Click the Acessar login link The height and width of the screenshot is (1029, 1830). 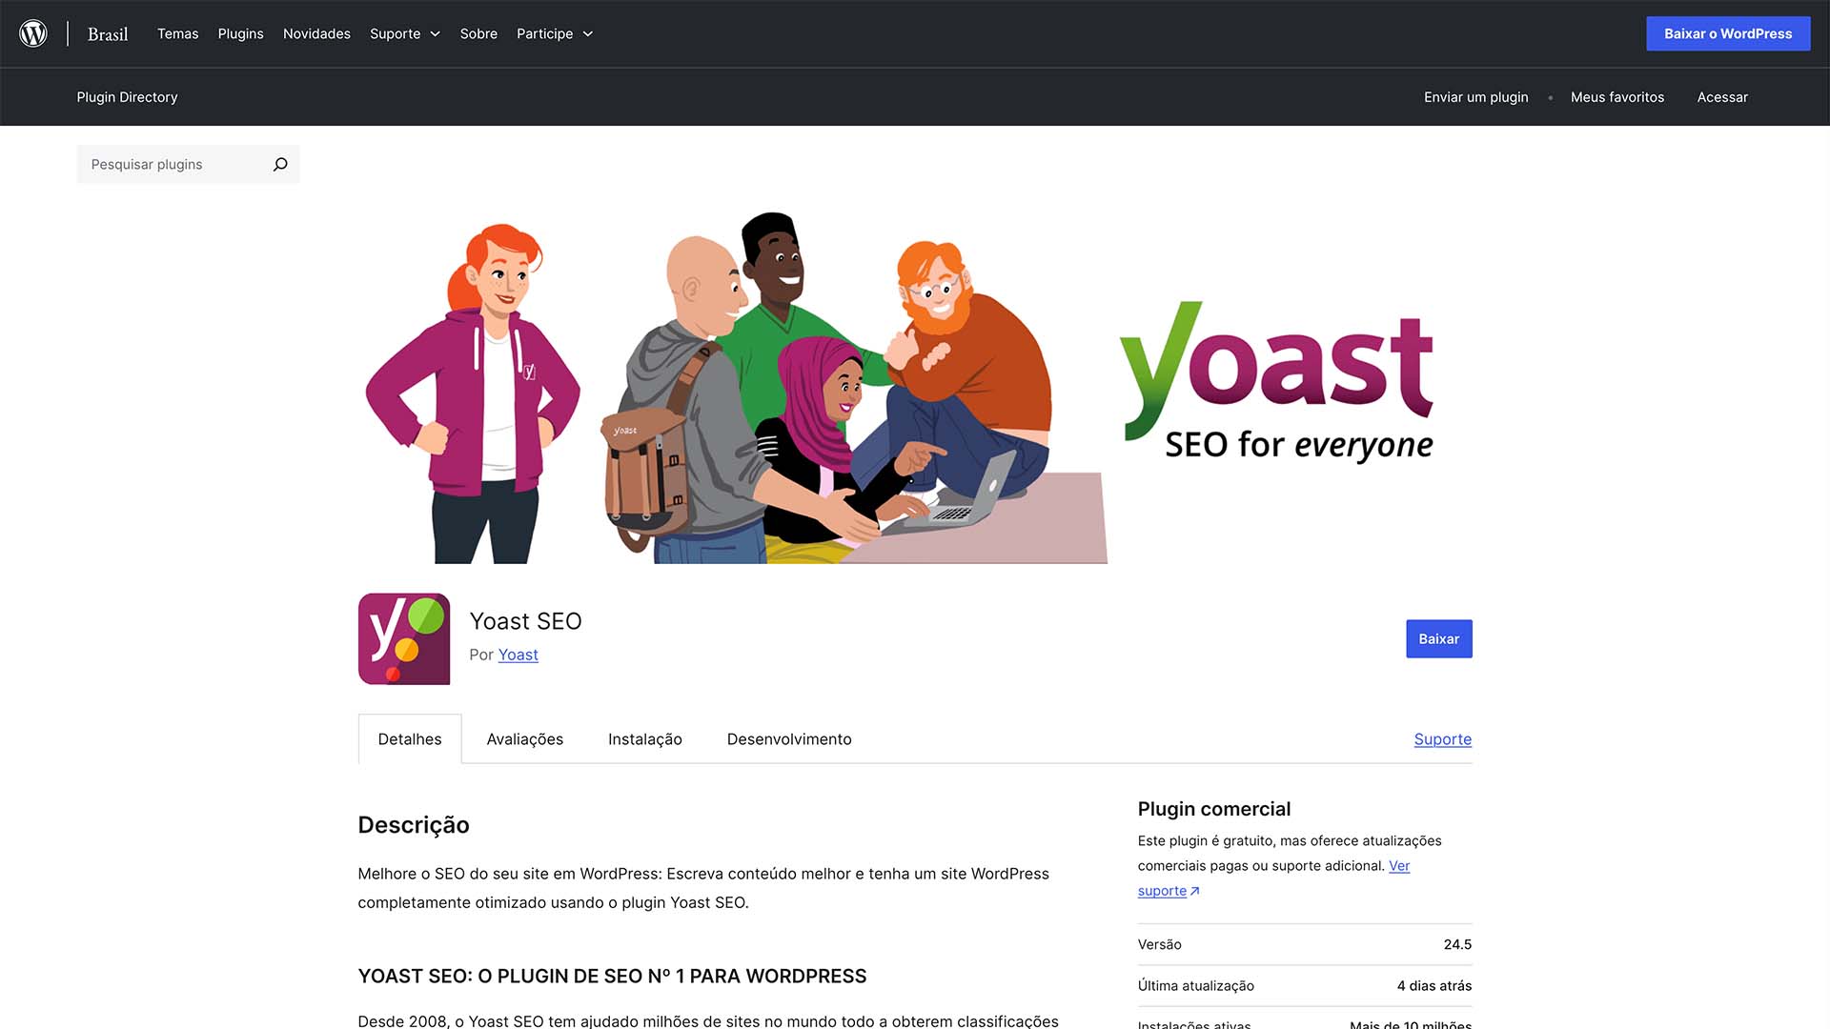click(1722, 97)
